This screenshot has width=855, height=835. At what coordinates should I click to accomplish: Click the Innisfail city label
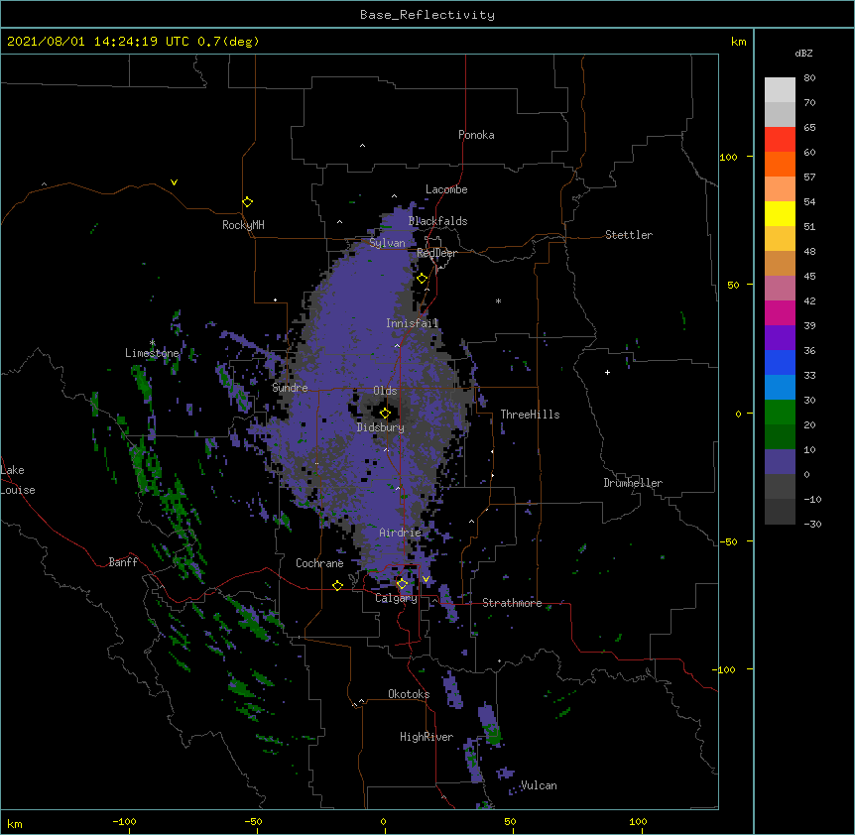pos(413,323)
